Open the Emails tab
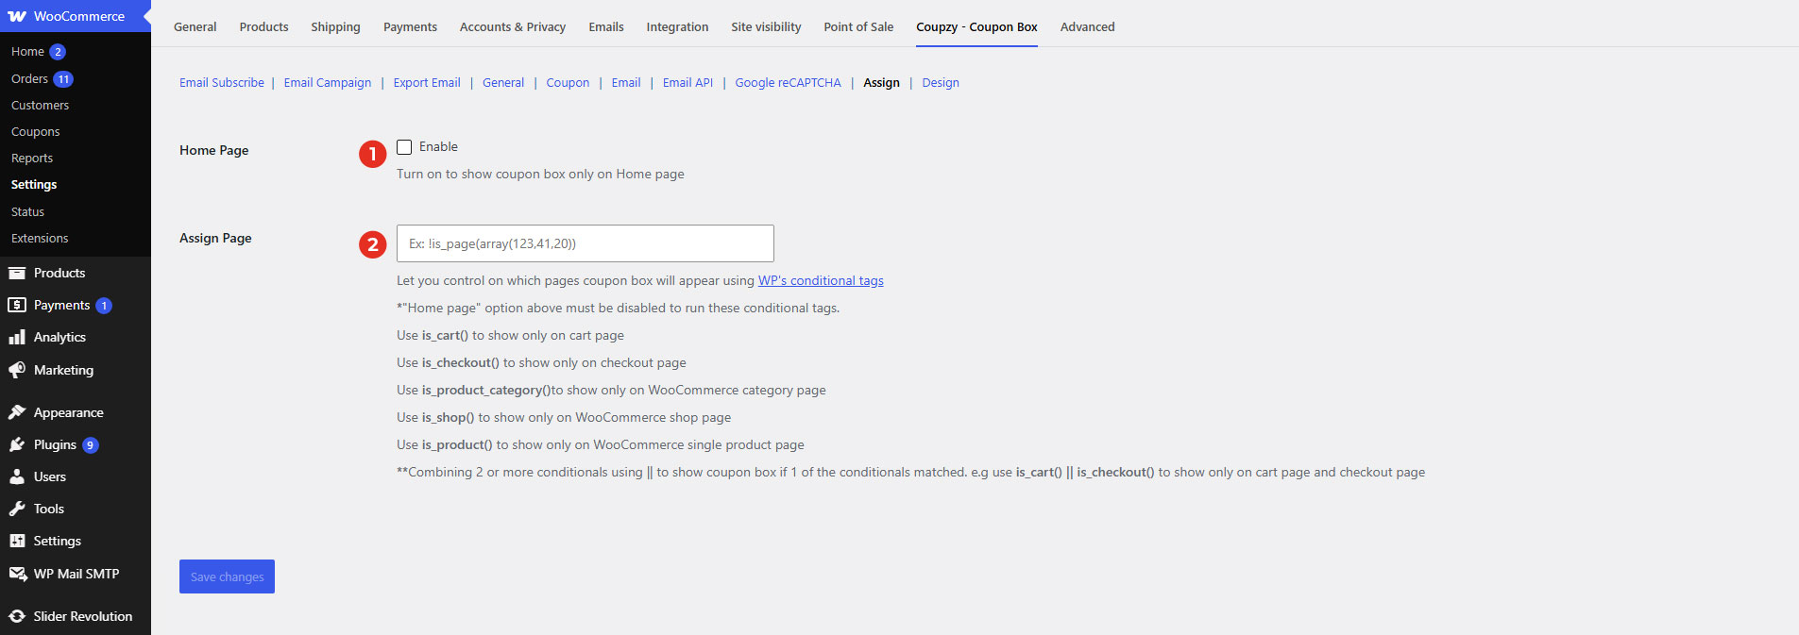 pyautogui.click(x=606, y=26)
